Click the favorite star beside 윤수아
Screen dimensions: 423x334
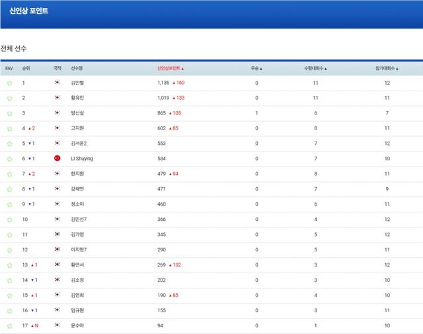point(9,326)
